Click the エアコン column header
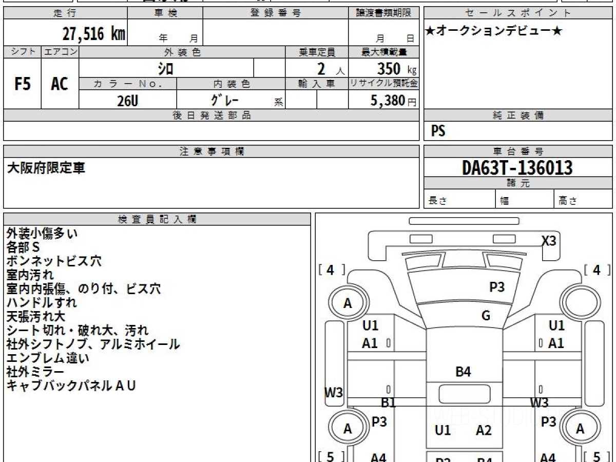 (x=60, y=52)
